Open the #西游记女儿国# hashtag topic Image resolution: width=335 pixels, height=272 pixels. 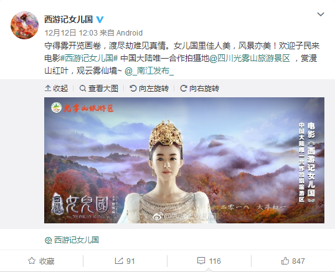[x=89, y=58]
